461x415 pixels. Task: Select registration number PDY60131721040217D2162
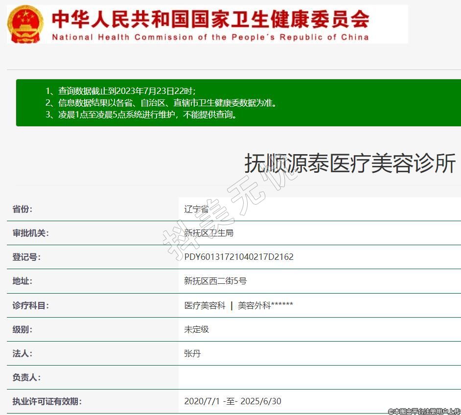pyautogui.click(x=239, y=257)
